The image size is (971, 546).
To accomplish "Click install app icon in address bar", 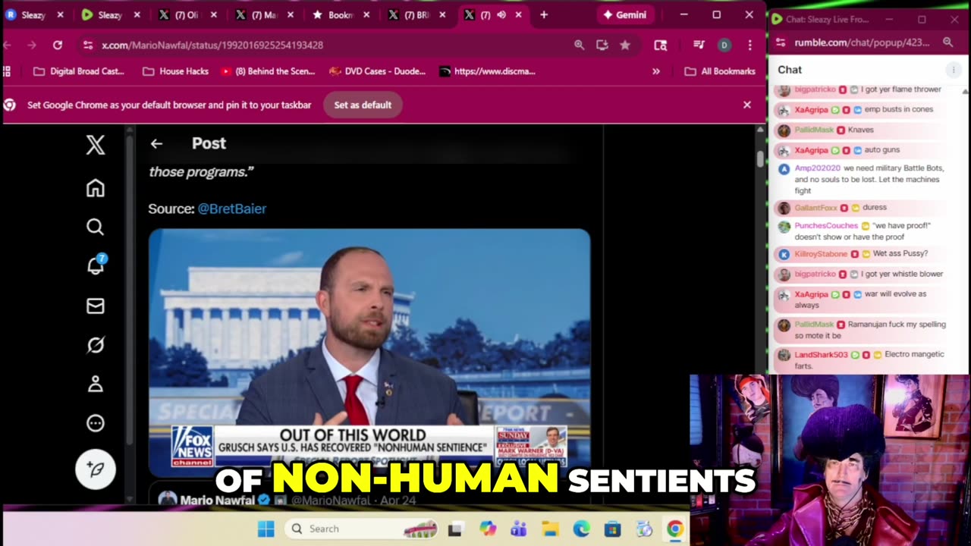I will (x=602, y=45).
